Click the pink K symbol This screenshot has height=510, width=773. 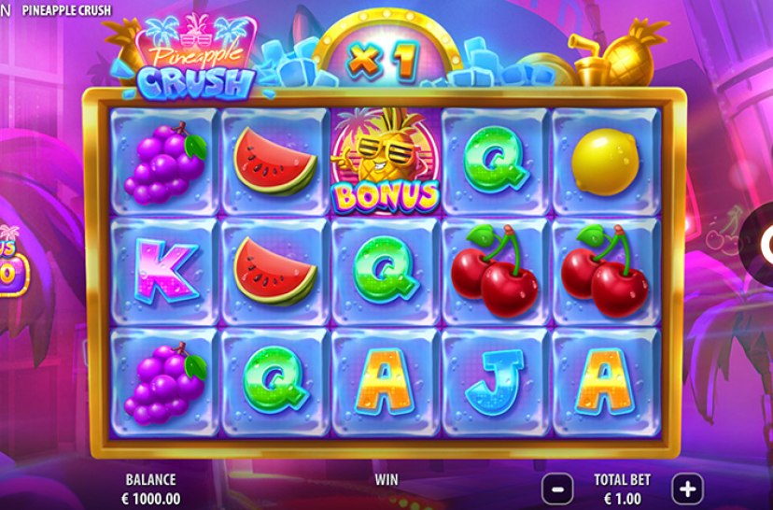[166, 272]
